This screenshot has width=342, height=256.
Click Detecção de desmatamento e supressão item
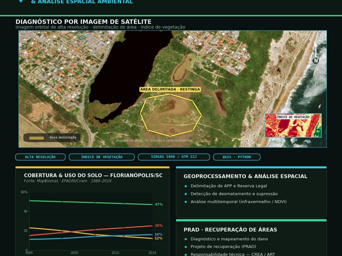click(x=234, y=194)
